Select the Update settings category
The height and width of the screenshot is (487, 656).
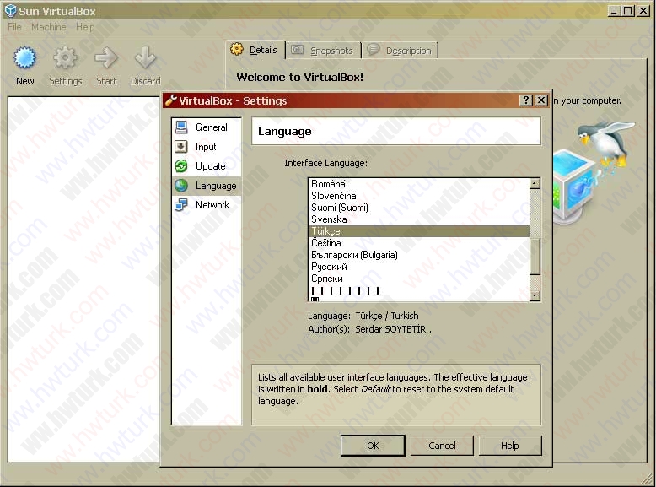coord(207,166)
